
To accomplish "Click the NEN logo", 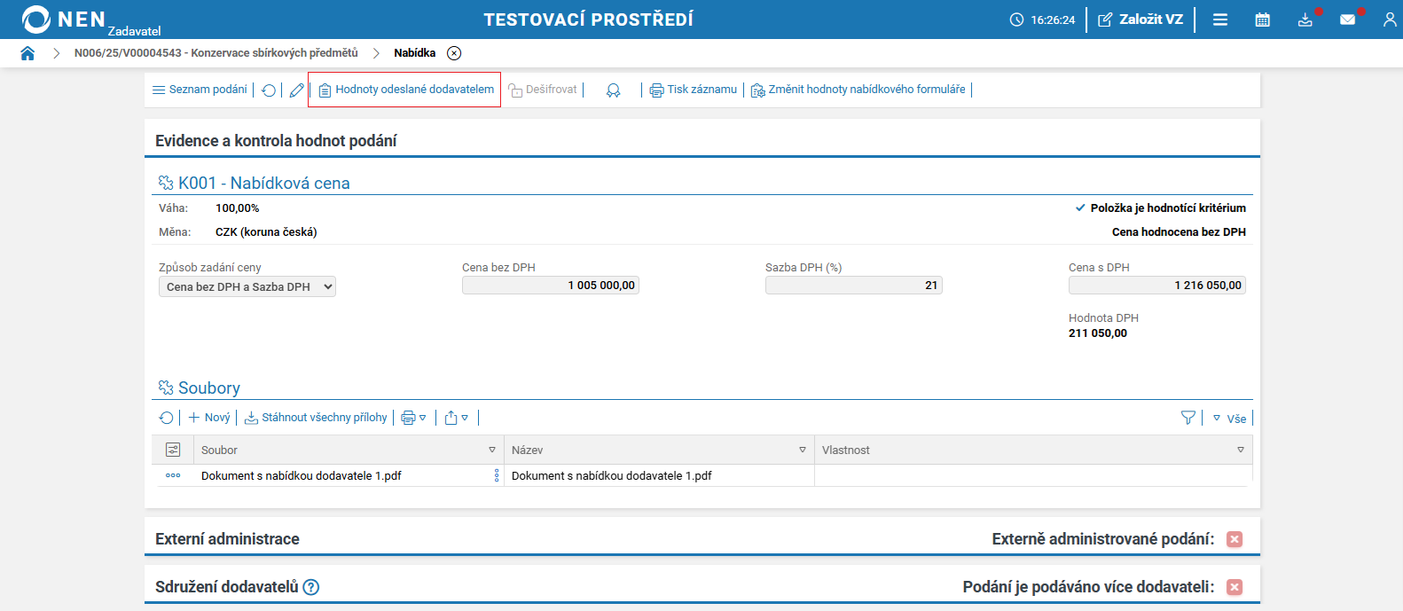I will 63,20.
